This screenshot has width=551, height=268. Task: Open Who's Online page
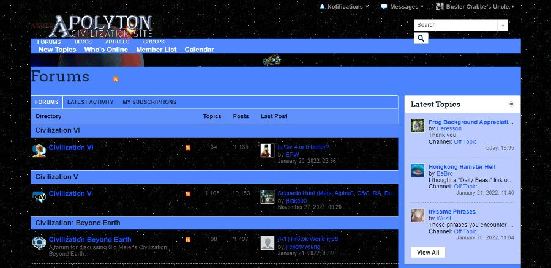(106, 50)
